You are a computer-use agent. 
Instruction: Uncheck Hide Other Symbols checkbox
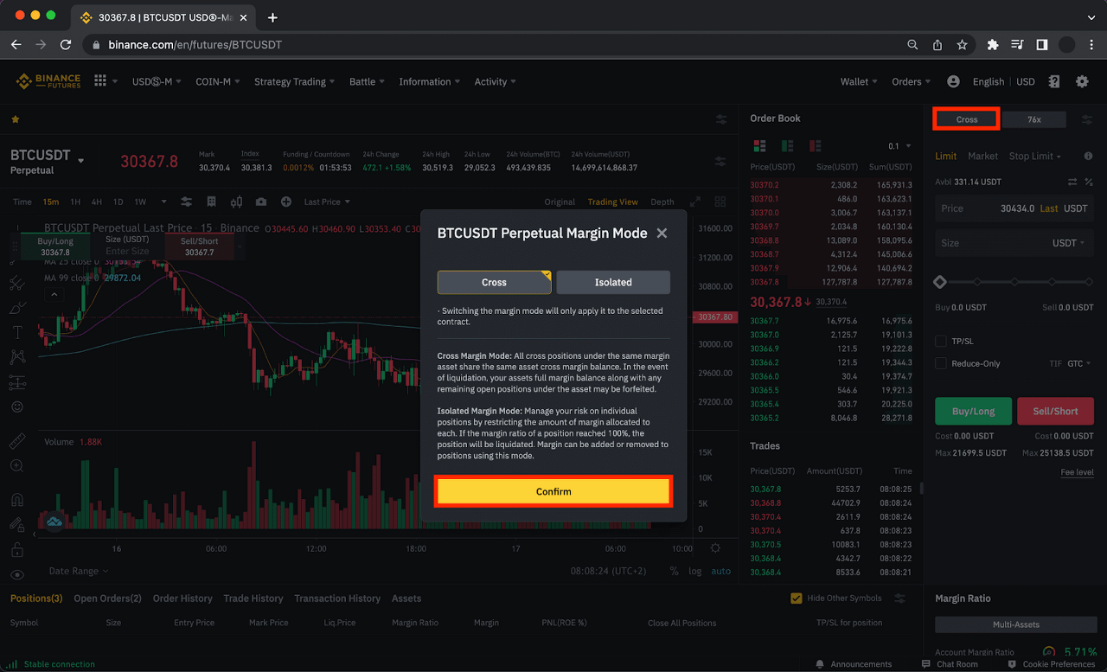pyautogui.click(x=797, y=598)
